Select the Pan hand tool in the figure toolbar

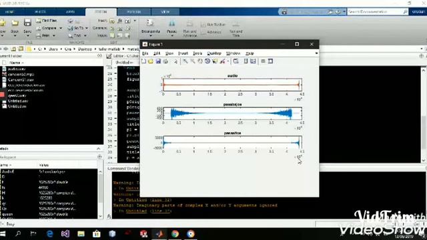point(200,61)
